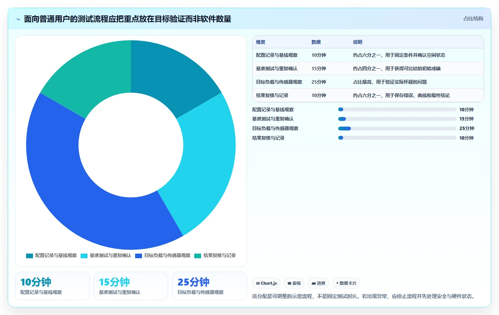Click the footer note about 示意流程

[x=364, y=296]
